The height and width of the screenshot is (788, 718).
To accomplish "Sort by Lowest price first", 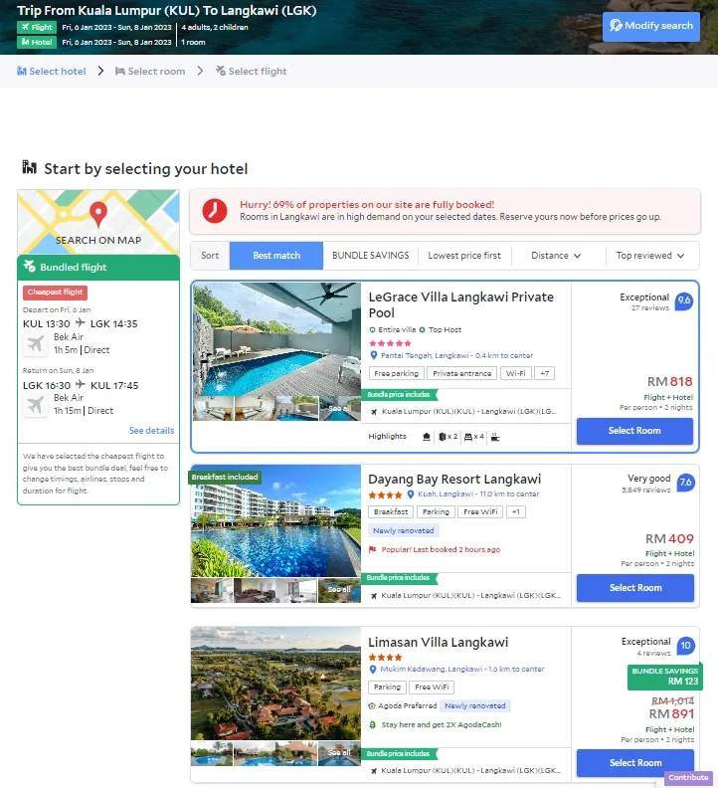I will [x=464, y=256].
